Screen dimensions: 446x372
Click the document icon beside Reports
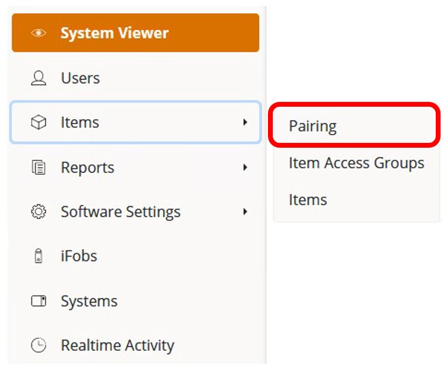(39, 168)
